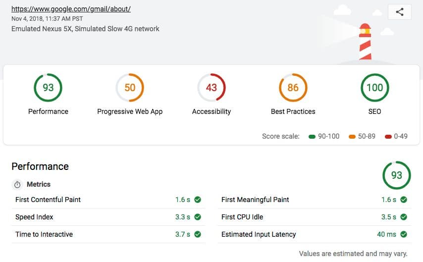Image resolution: width=423 pixels, height=262 pixels.
Task: Click the Accessibility category label
Action: click(x=211, y=111)
